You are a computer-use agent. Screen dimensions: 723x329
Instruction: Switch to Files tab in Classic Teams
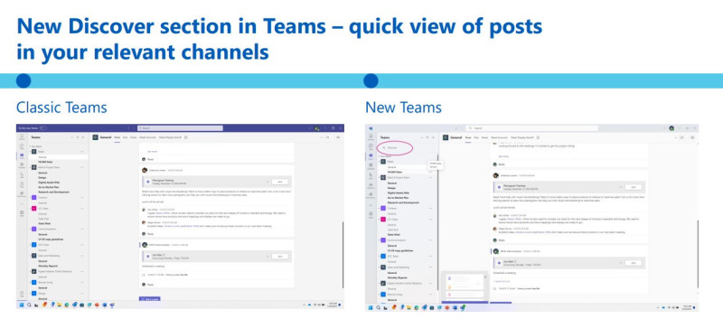pyautogui.click(x=125, y=137)
